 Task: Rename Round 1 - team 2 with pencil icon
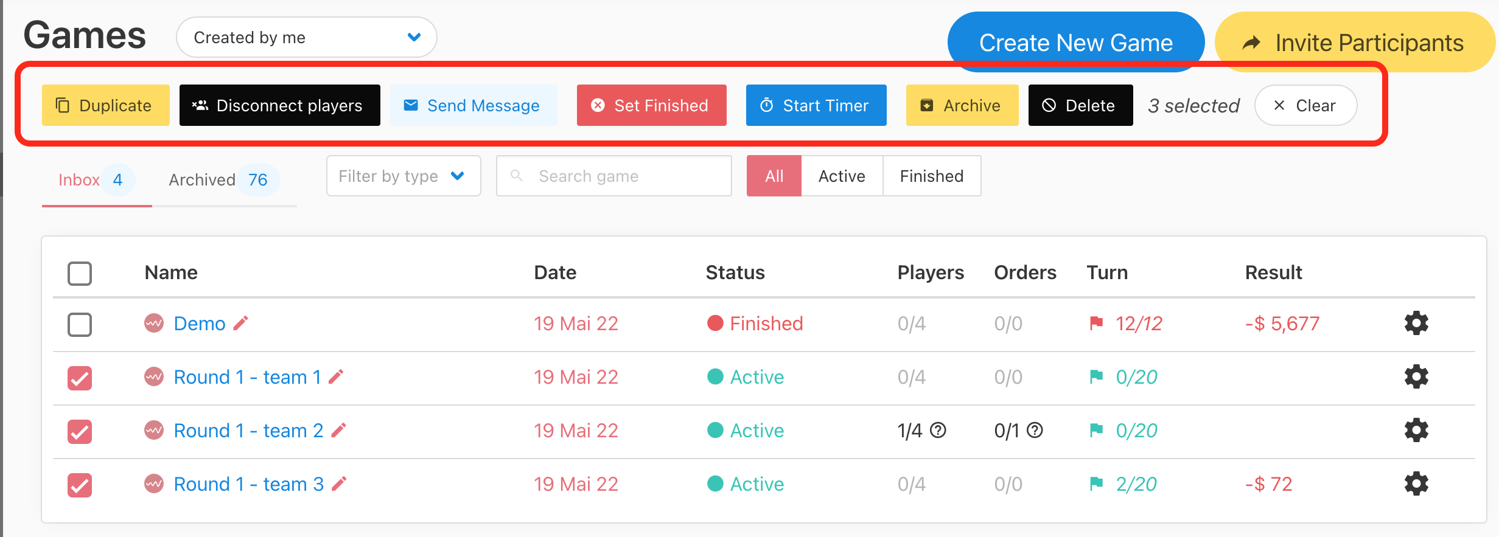click(339, 430)
